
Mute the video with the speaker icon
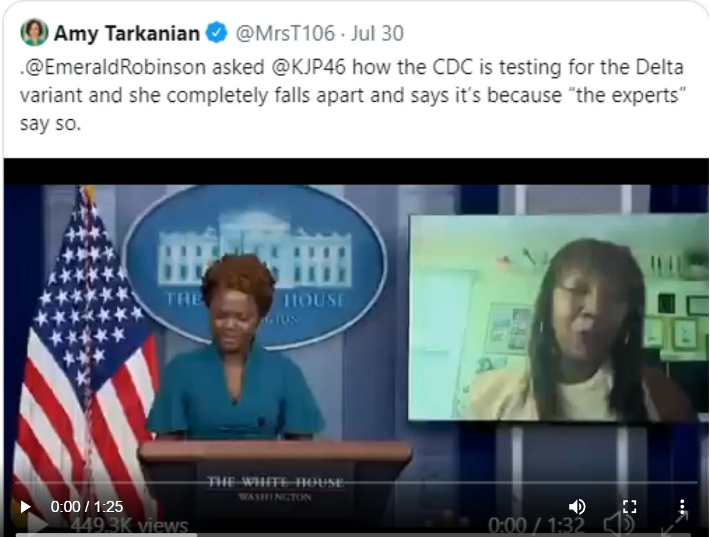578,506
